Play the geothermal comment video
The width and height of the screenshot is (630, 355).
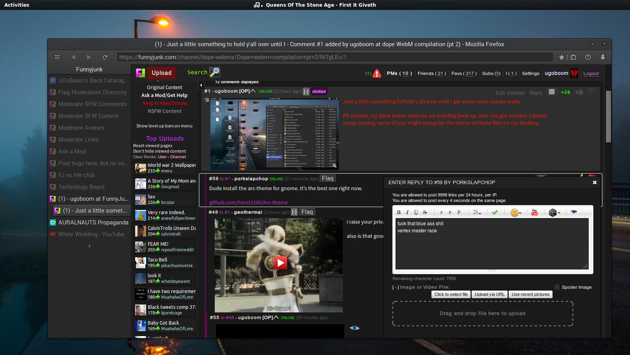click(280, 263)
